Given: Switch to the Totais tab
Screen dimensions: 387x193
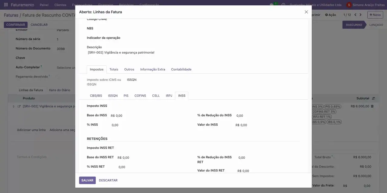Looking at the screenshot, I should [114, 69].
